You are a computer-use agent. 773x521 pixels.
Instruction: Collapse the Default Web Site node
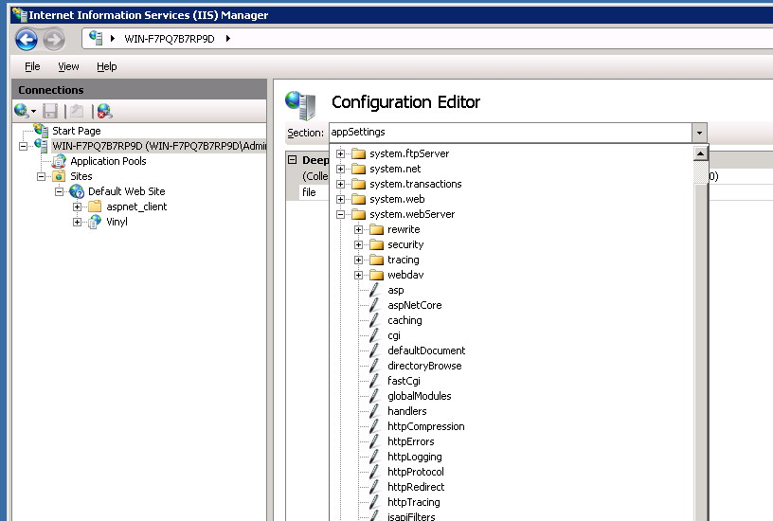[59, 191]
